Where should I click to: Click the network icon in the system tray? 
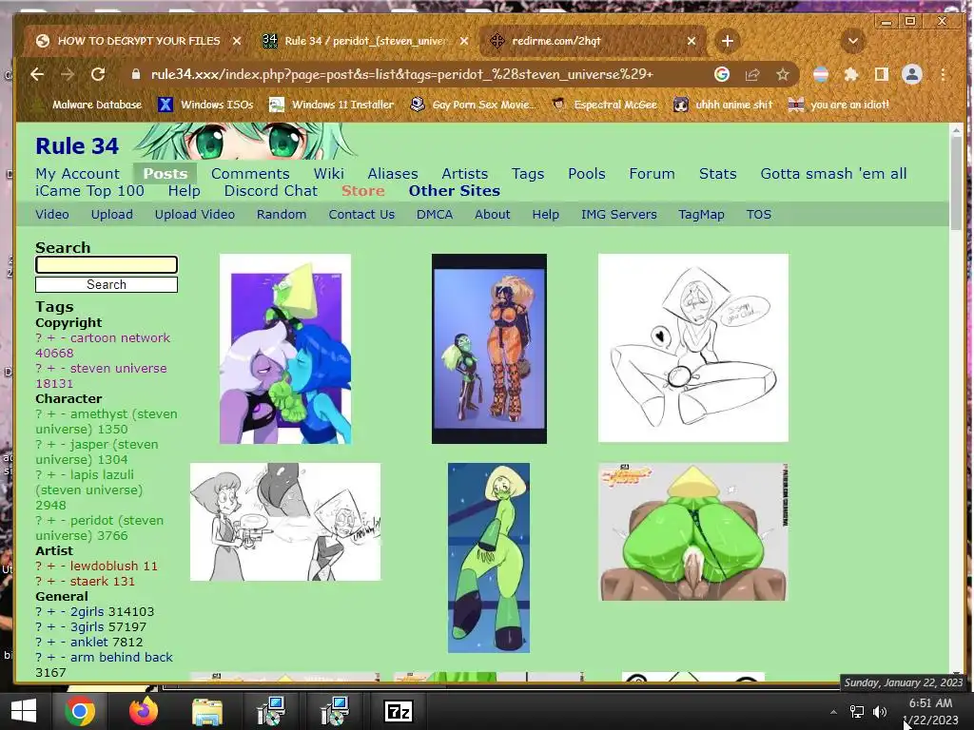click(857, 711)
